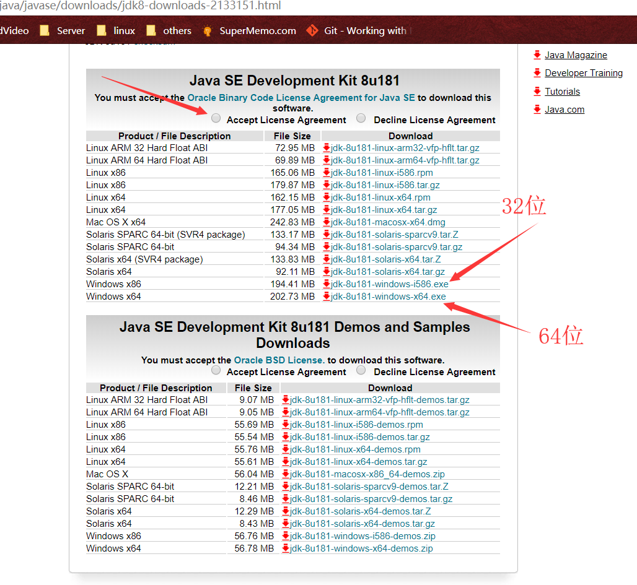Click download arrow icon beside Java.com
637x585 pixels.
click(x=537, y=109)
